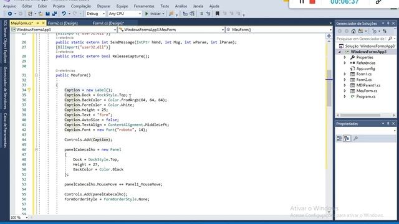
Task: Collapse the panelCabecalho initializer block
Action: pyautogui.click(x=36, y=149)
